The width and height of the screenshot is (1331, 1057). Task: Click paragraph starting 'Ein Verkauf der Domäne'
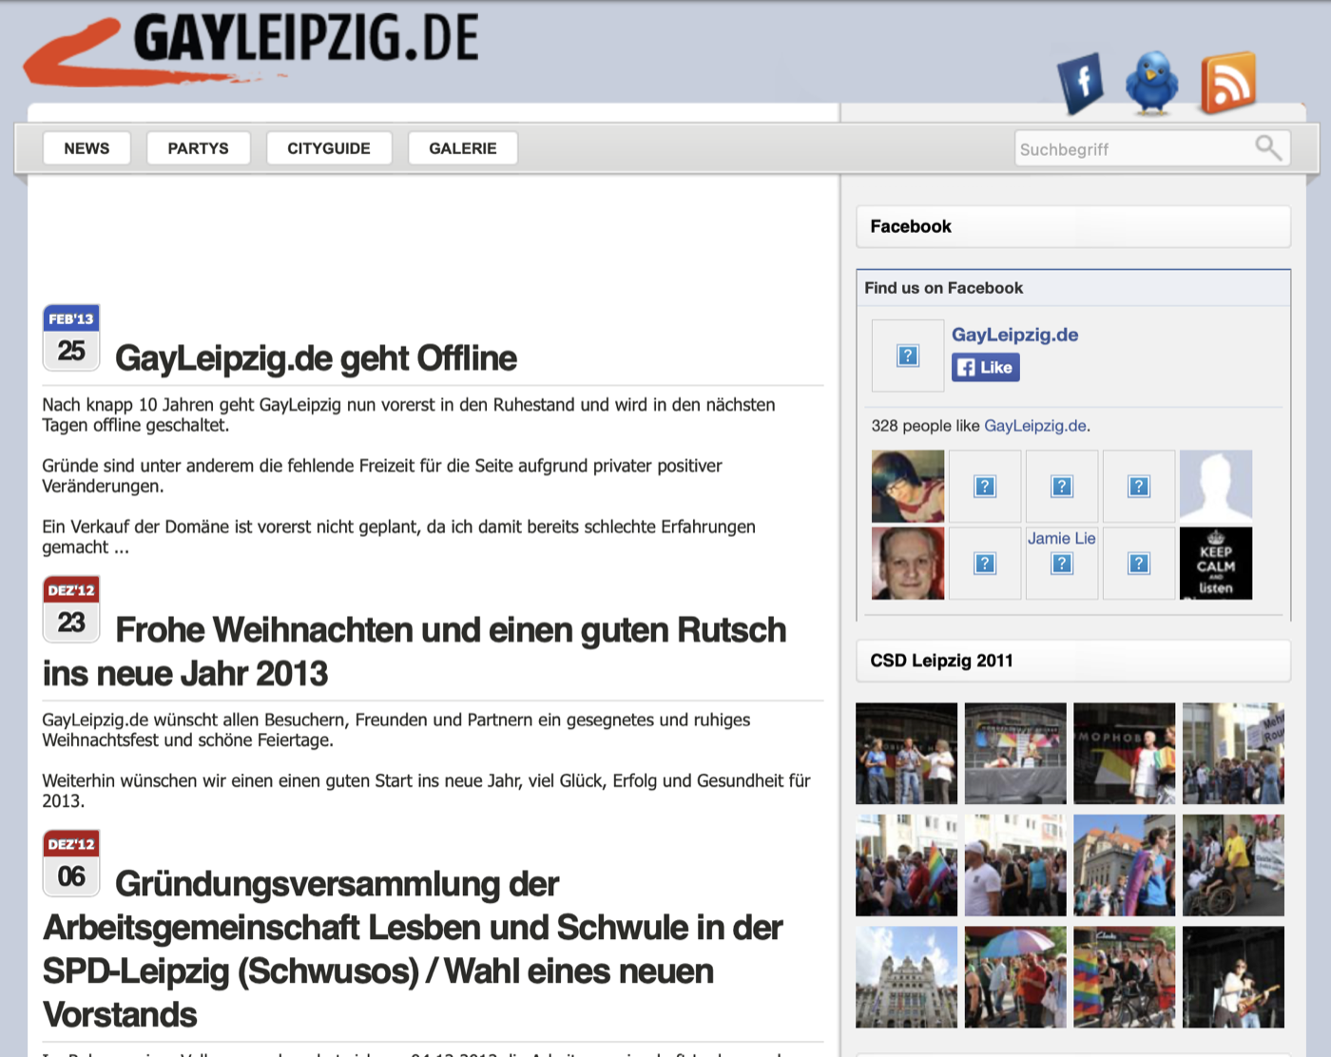tap(399, 537)
